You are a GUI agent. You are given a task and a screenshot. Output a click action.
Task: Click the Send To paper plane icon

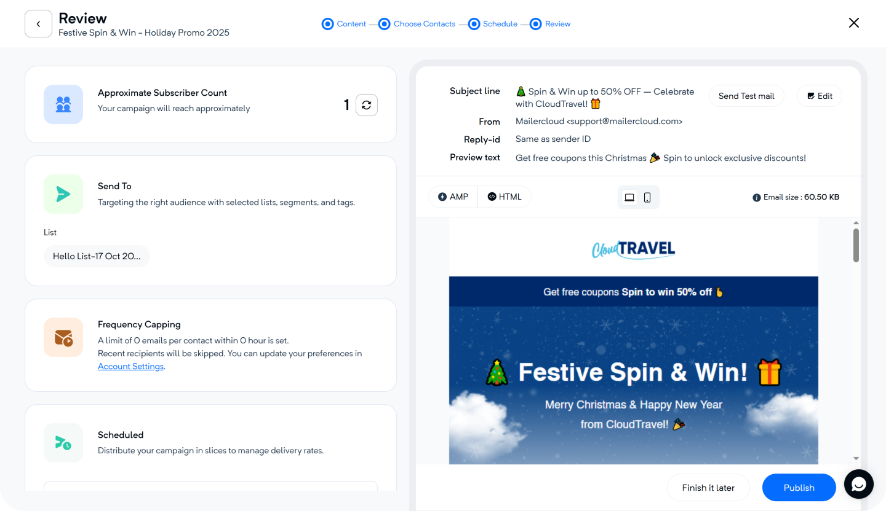click(63, 194)
